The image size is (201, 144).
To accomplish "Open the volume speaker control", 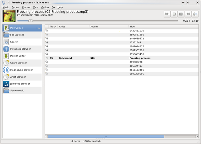I will pos(195,14).
